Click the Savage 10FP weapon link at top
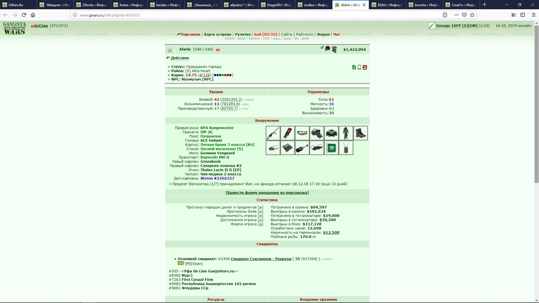This screenshot has height=303, width=539. point(457,25)
